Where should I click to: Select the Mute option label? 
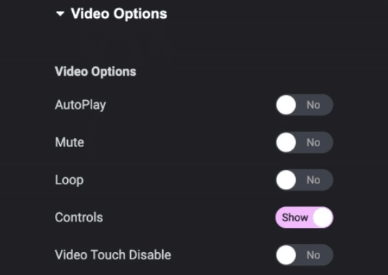point(69,142)
